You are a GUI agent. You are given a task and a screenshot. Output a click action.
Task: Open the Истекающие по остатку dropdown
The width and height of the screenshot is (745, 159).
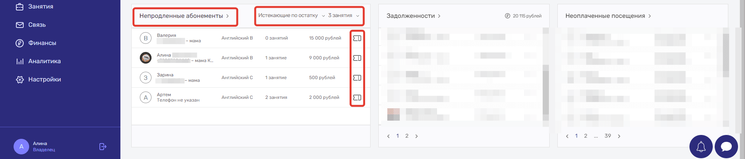tap(291, 16)
